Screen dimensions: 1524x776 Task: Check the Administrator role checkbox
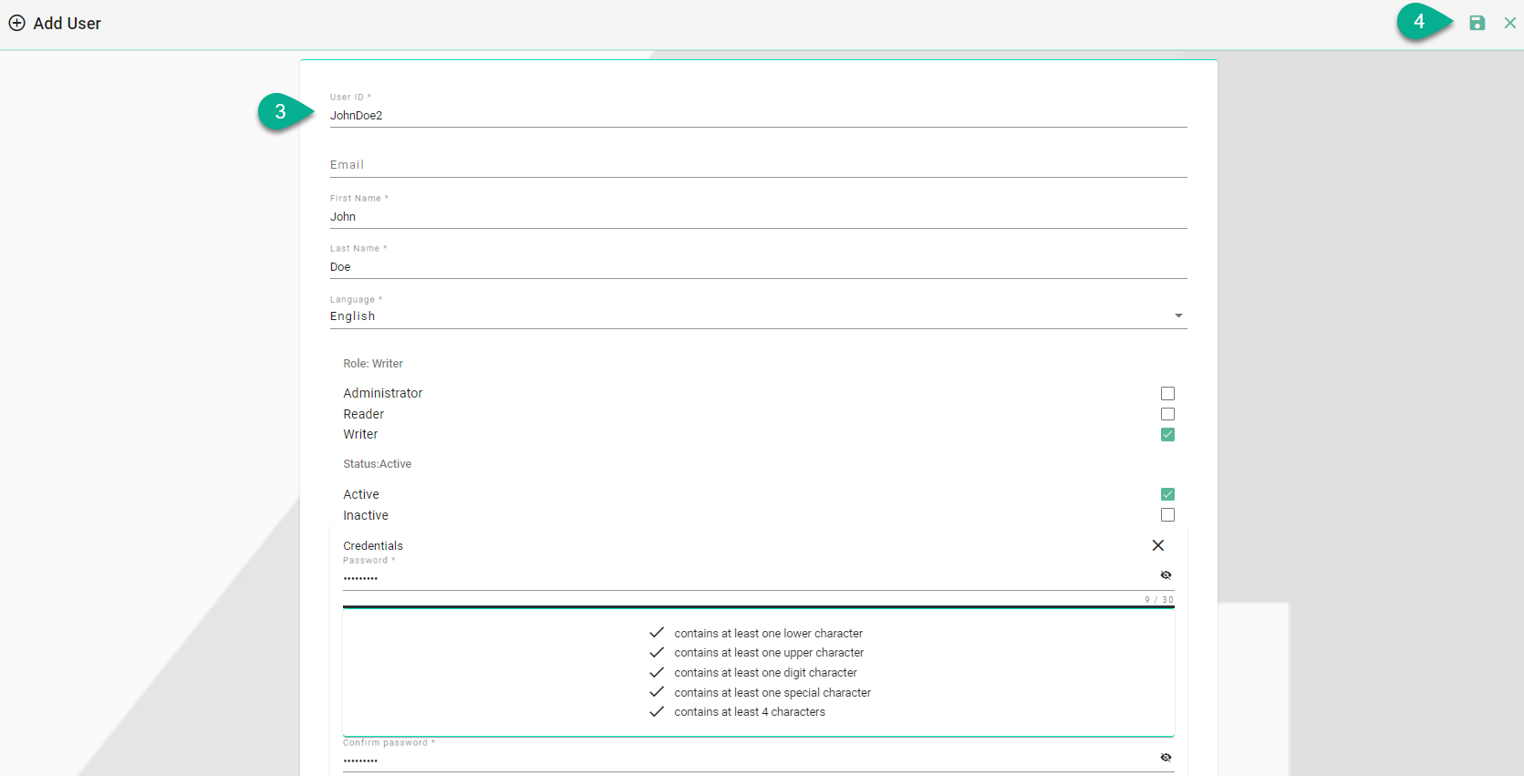(x=1167, y=394)
